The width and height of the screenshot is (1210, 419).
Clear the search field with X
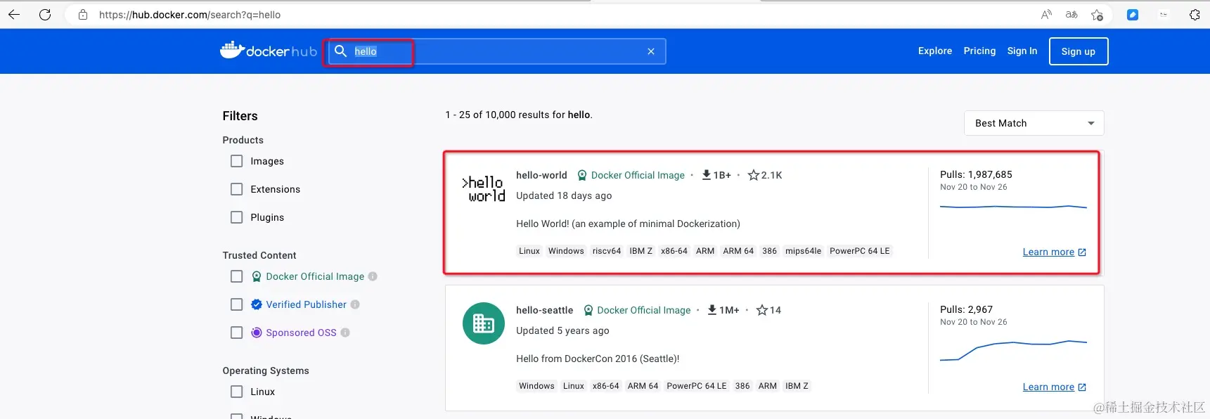[651, 51]
